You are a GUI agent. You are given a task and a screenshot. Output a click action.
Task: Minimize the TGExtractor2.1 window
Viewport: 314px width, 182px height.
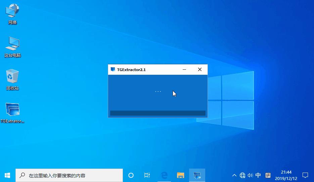(184, 69)
